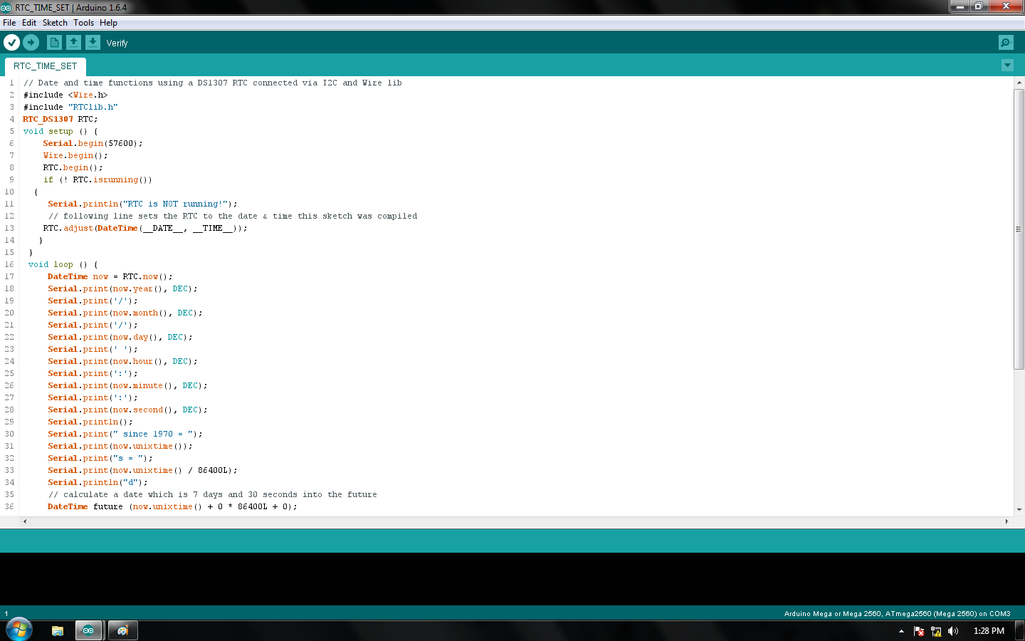
Task: Expand the tab options dropdown arrow
Action: pyautogui.click(x=1007, y=66)
